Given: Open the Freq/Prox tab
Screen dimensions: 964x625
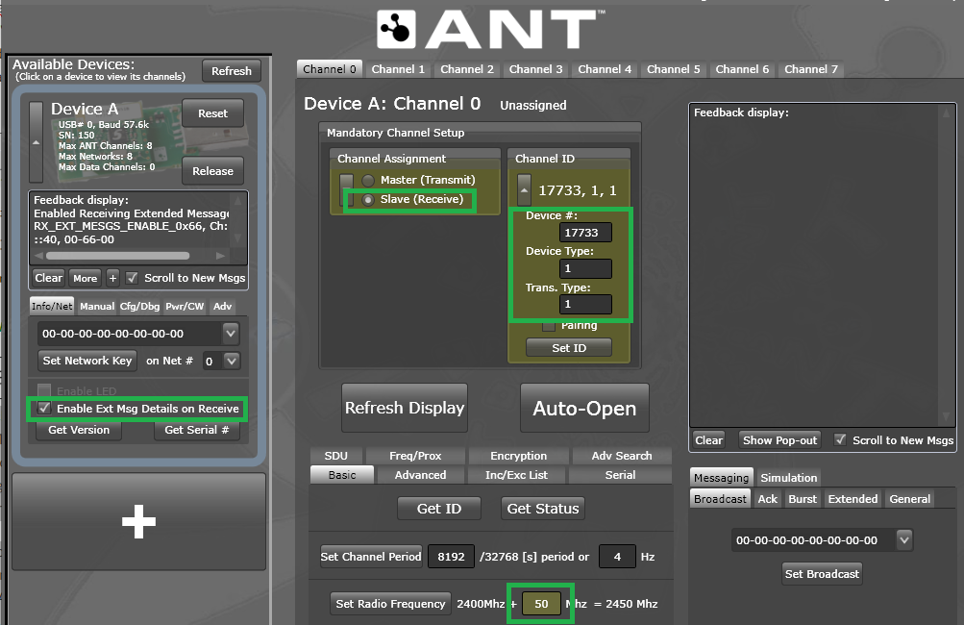Looking at the screenshot, I should click(x=415, y=456).
